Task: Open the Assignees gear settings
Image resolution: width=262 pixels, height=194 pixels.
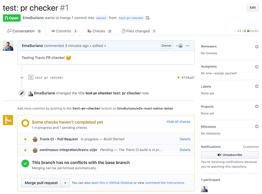Action: (256, 67)
